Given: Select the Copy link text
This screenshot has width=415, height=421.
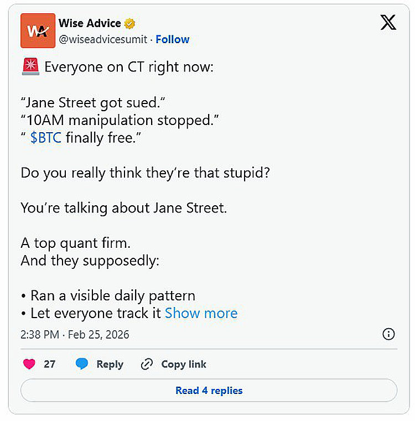Looking at the screenshot, I should (184, 364).
